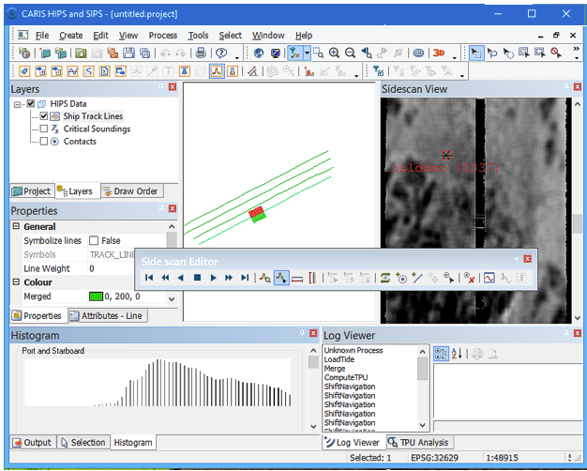Click the Zoom In magnifier icon
The height and width of the screenshot is (471, 587).
point(334,53)
